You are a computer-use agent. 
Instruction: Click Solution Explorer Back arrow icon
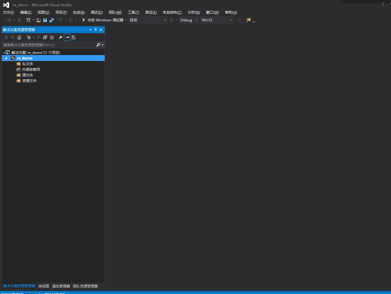6,37
